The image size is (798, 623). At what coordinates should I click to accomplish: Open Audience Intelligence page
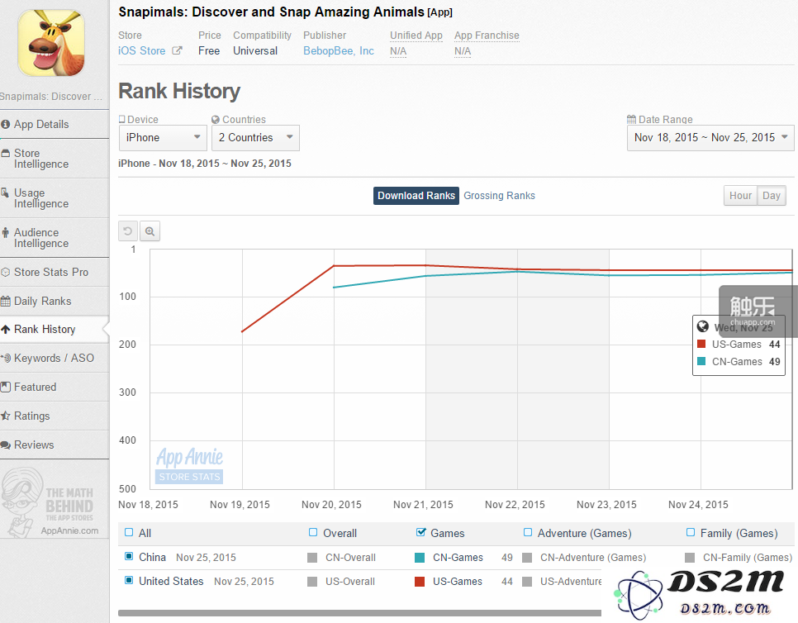[55, 238]
